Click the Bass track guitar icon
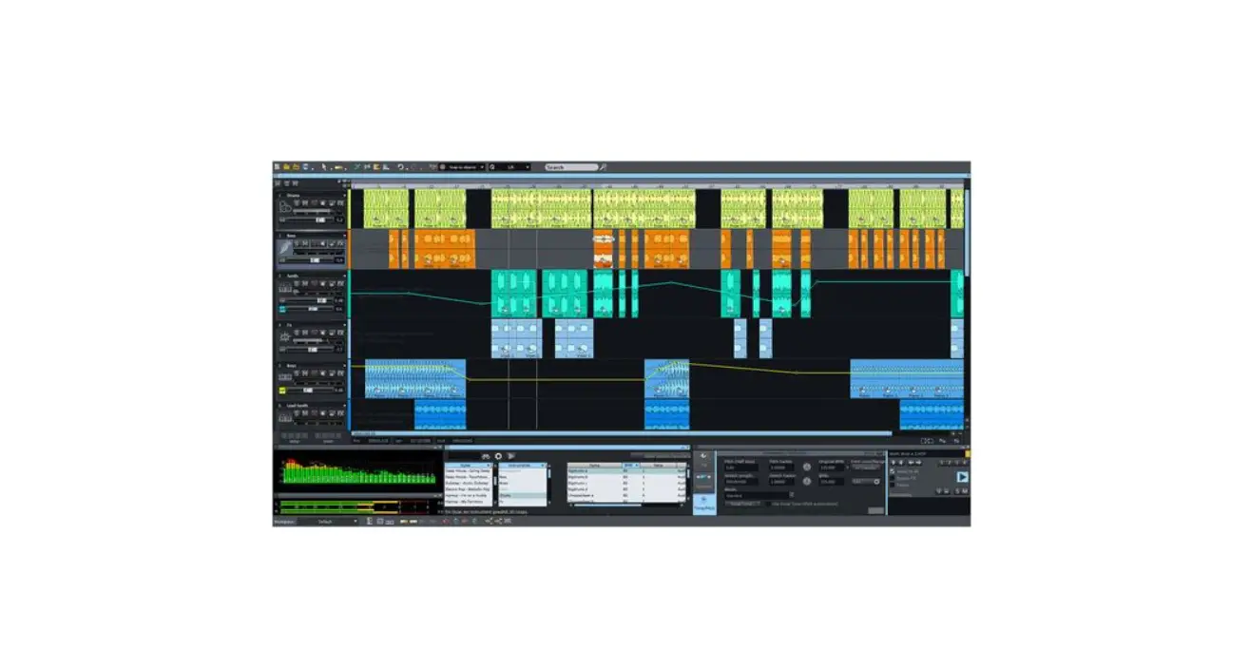1249x649 pixels. point(285,249)
